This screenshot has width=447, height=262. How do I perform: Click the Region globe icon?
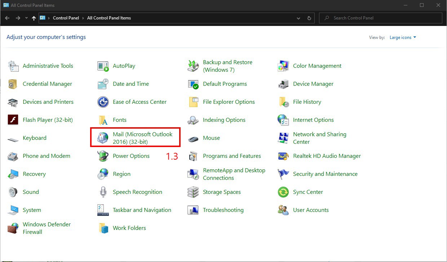pyautogui.click(x=103, y=174)
